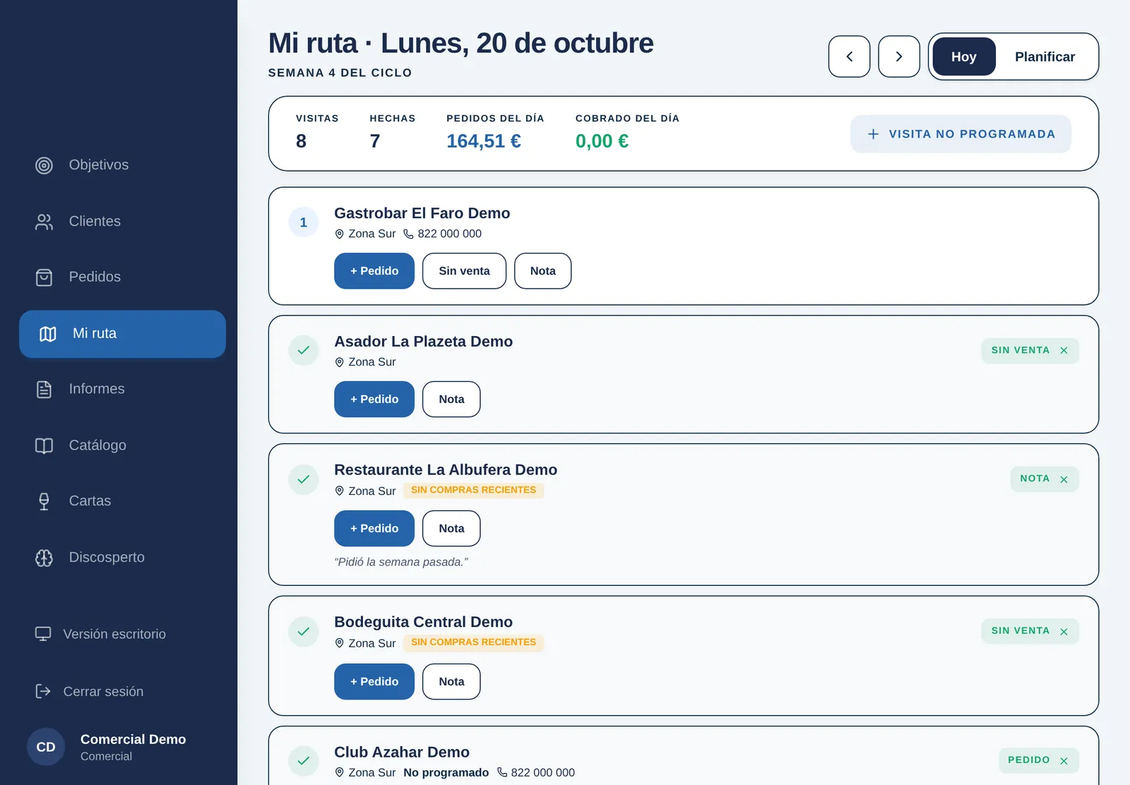Viewport: 1130px width, 785px height.
Task: Call Gastrobar El Faro phone 822 000 000
Action: click(443, 234)
